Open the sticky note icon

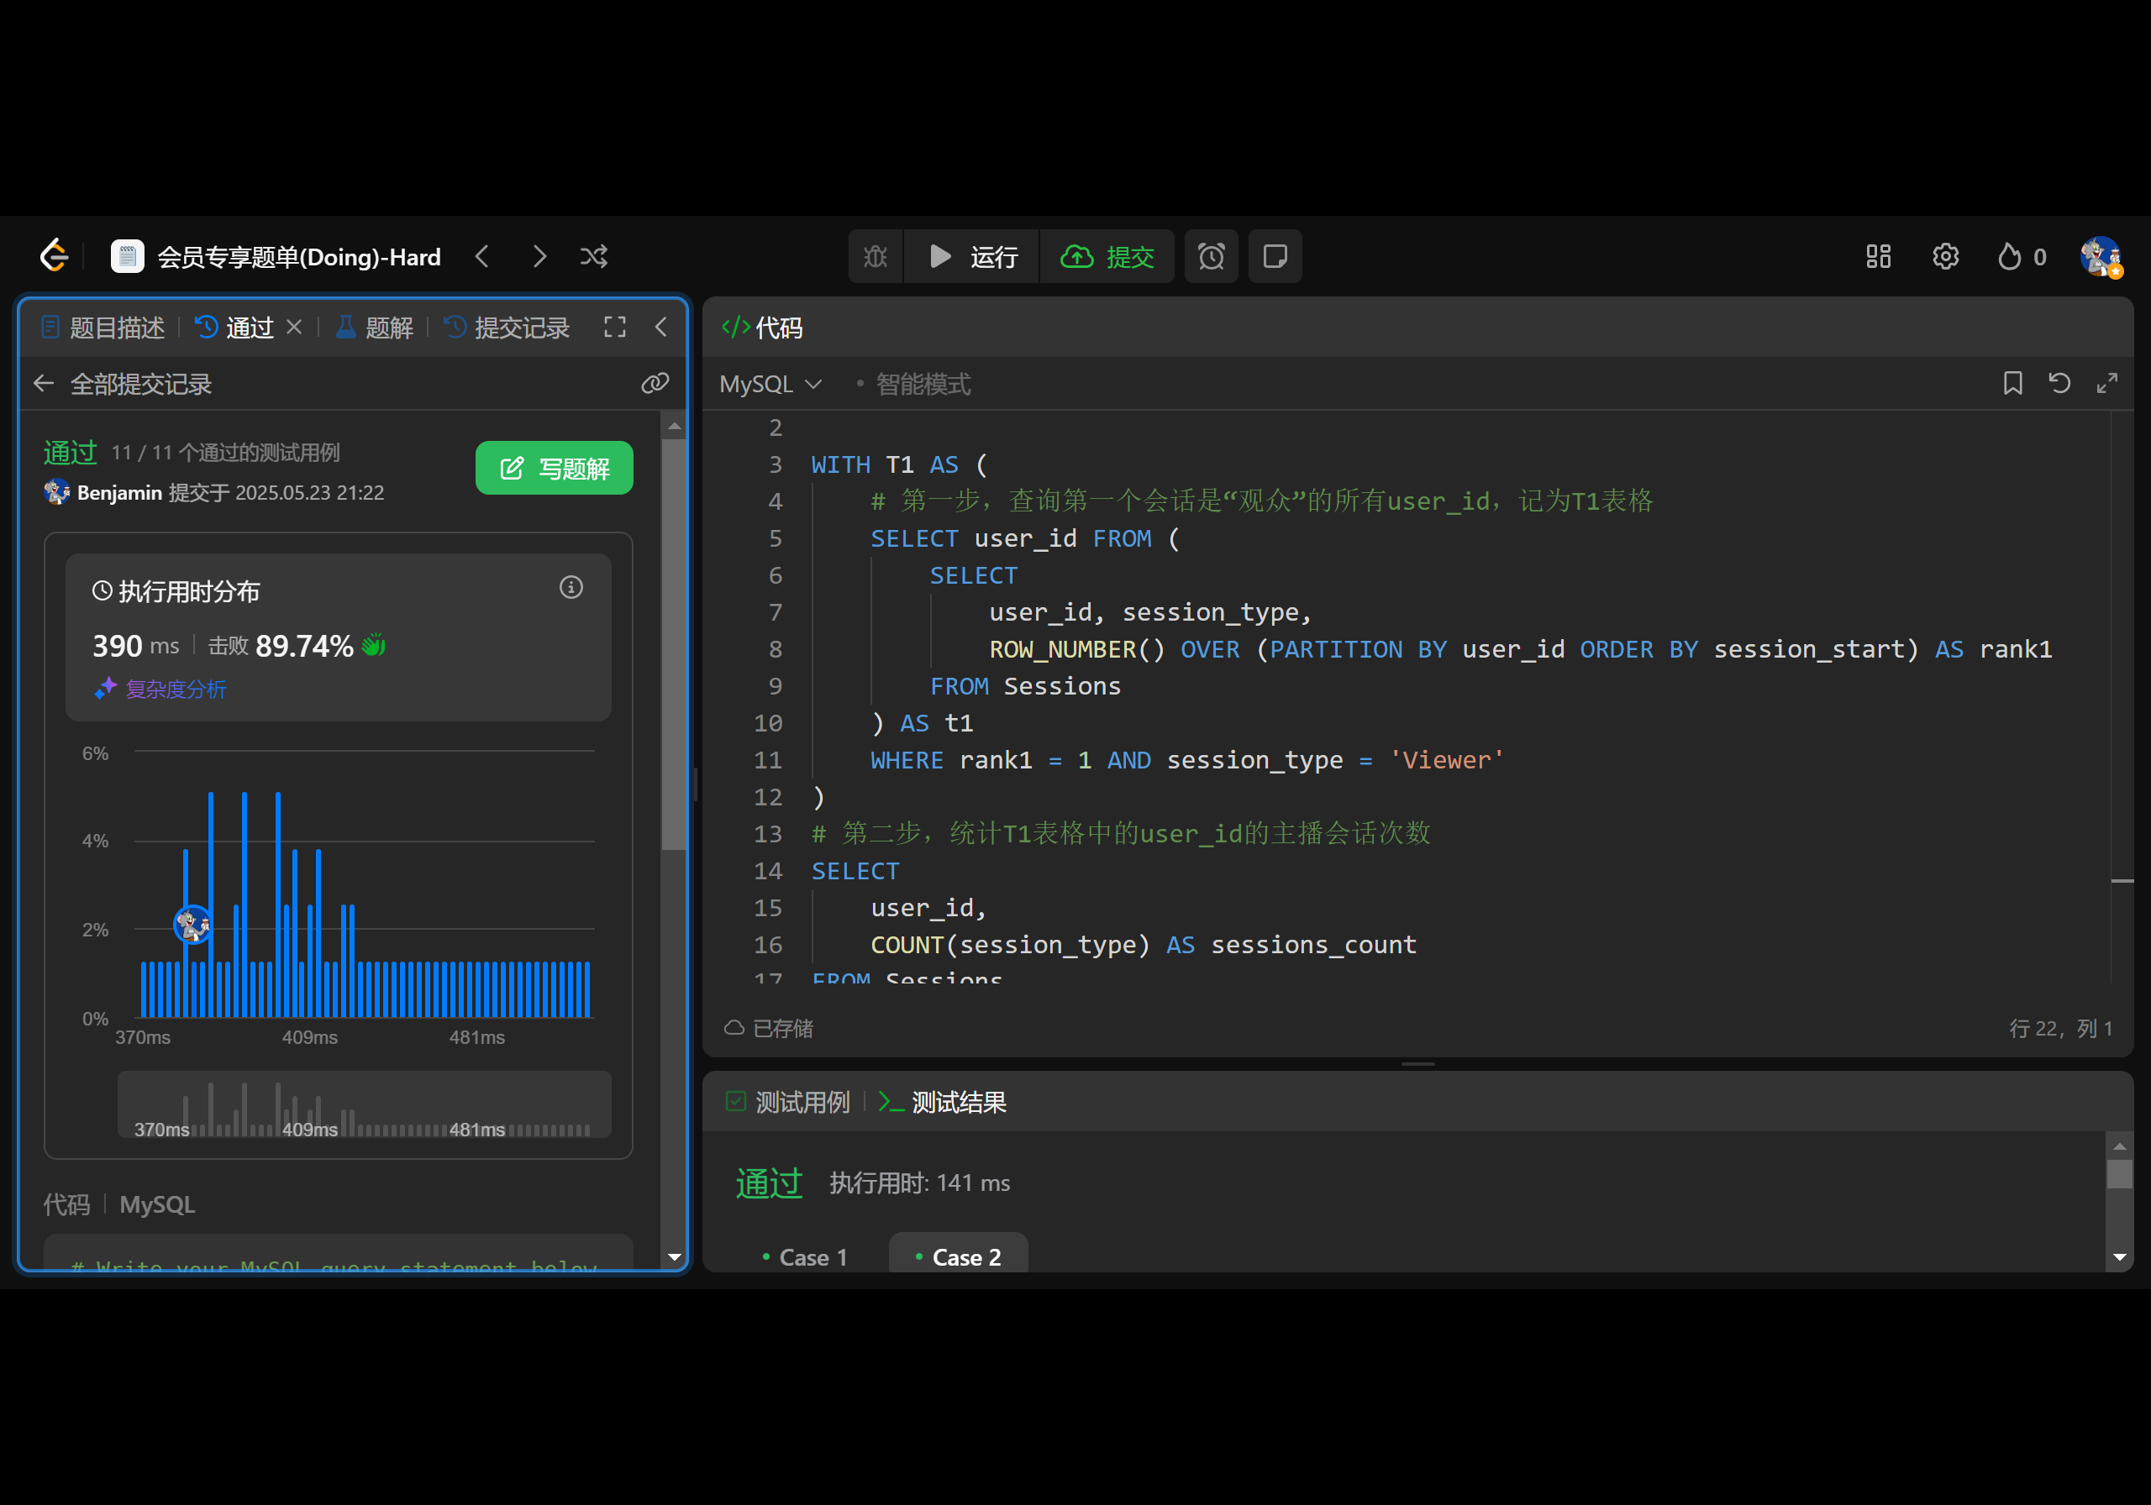[x=1274, y=257]
